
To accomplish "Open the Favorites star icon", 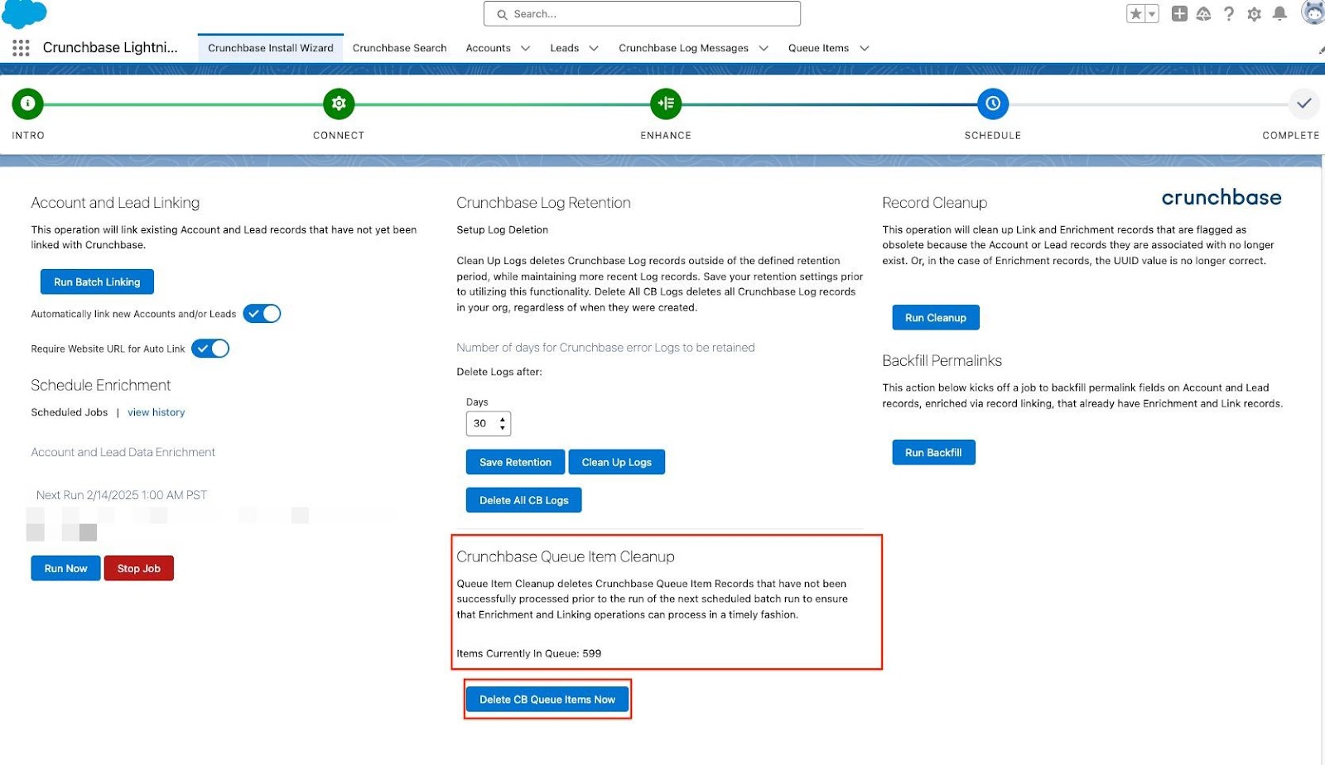I will coord(1135,14).
